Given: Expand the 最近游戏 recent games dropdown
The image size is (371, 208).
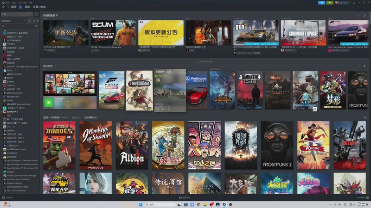Looking at the screenshot, I should 50,66.
